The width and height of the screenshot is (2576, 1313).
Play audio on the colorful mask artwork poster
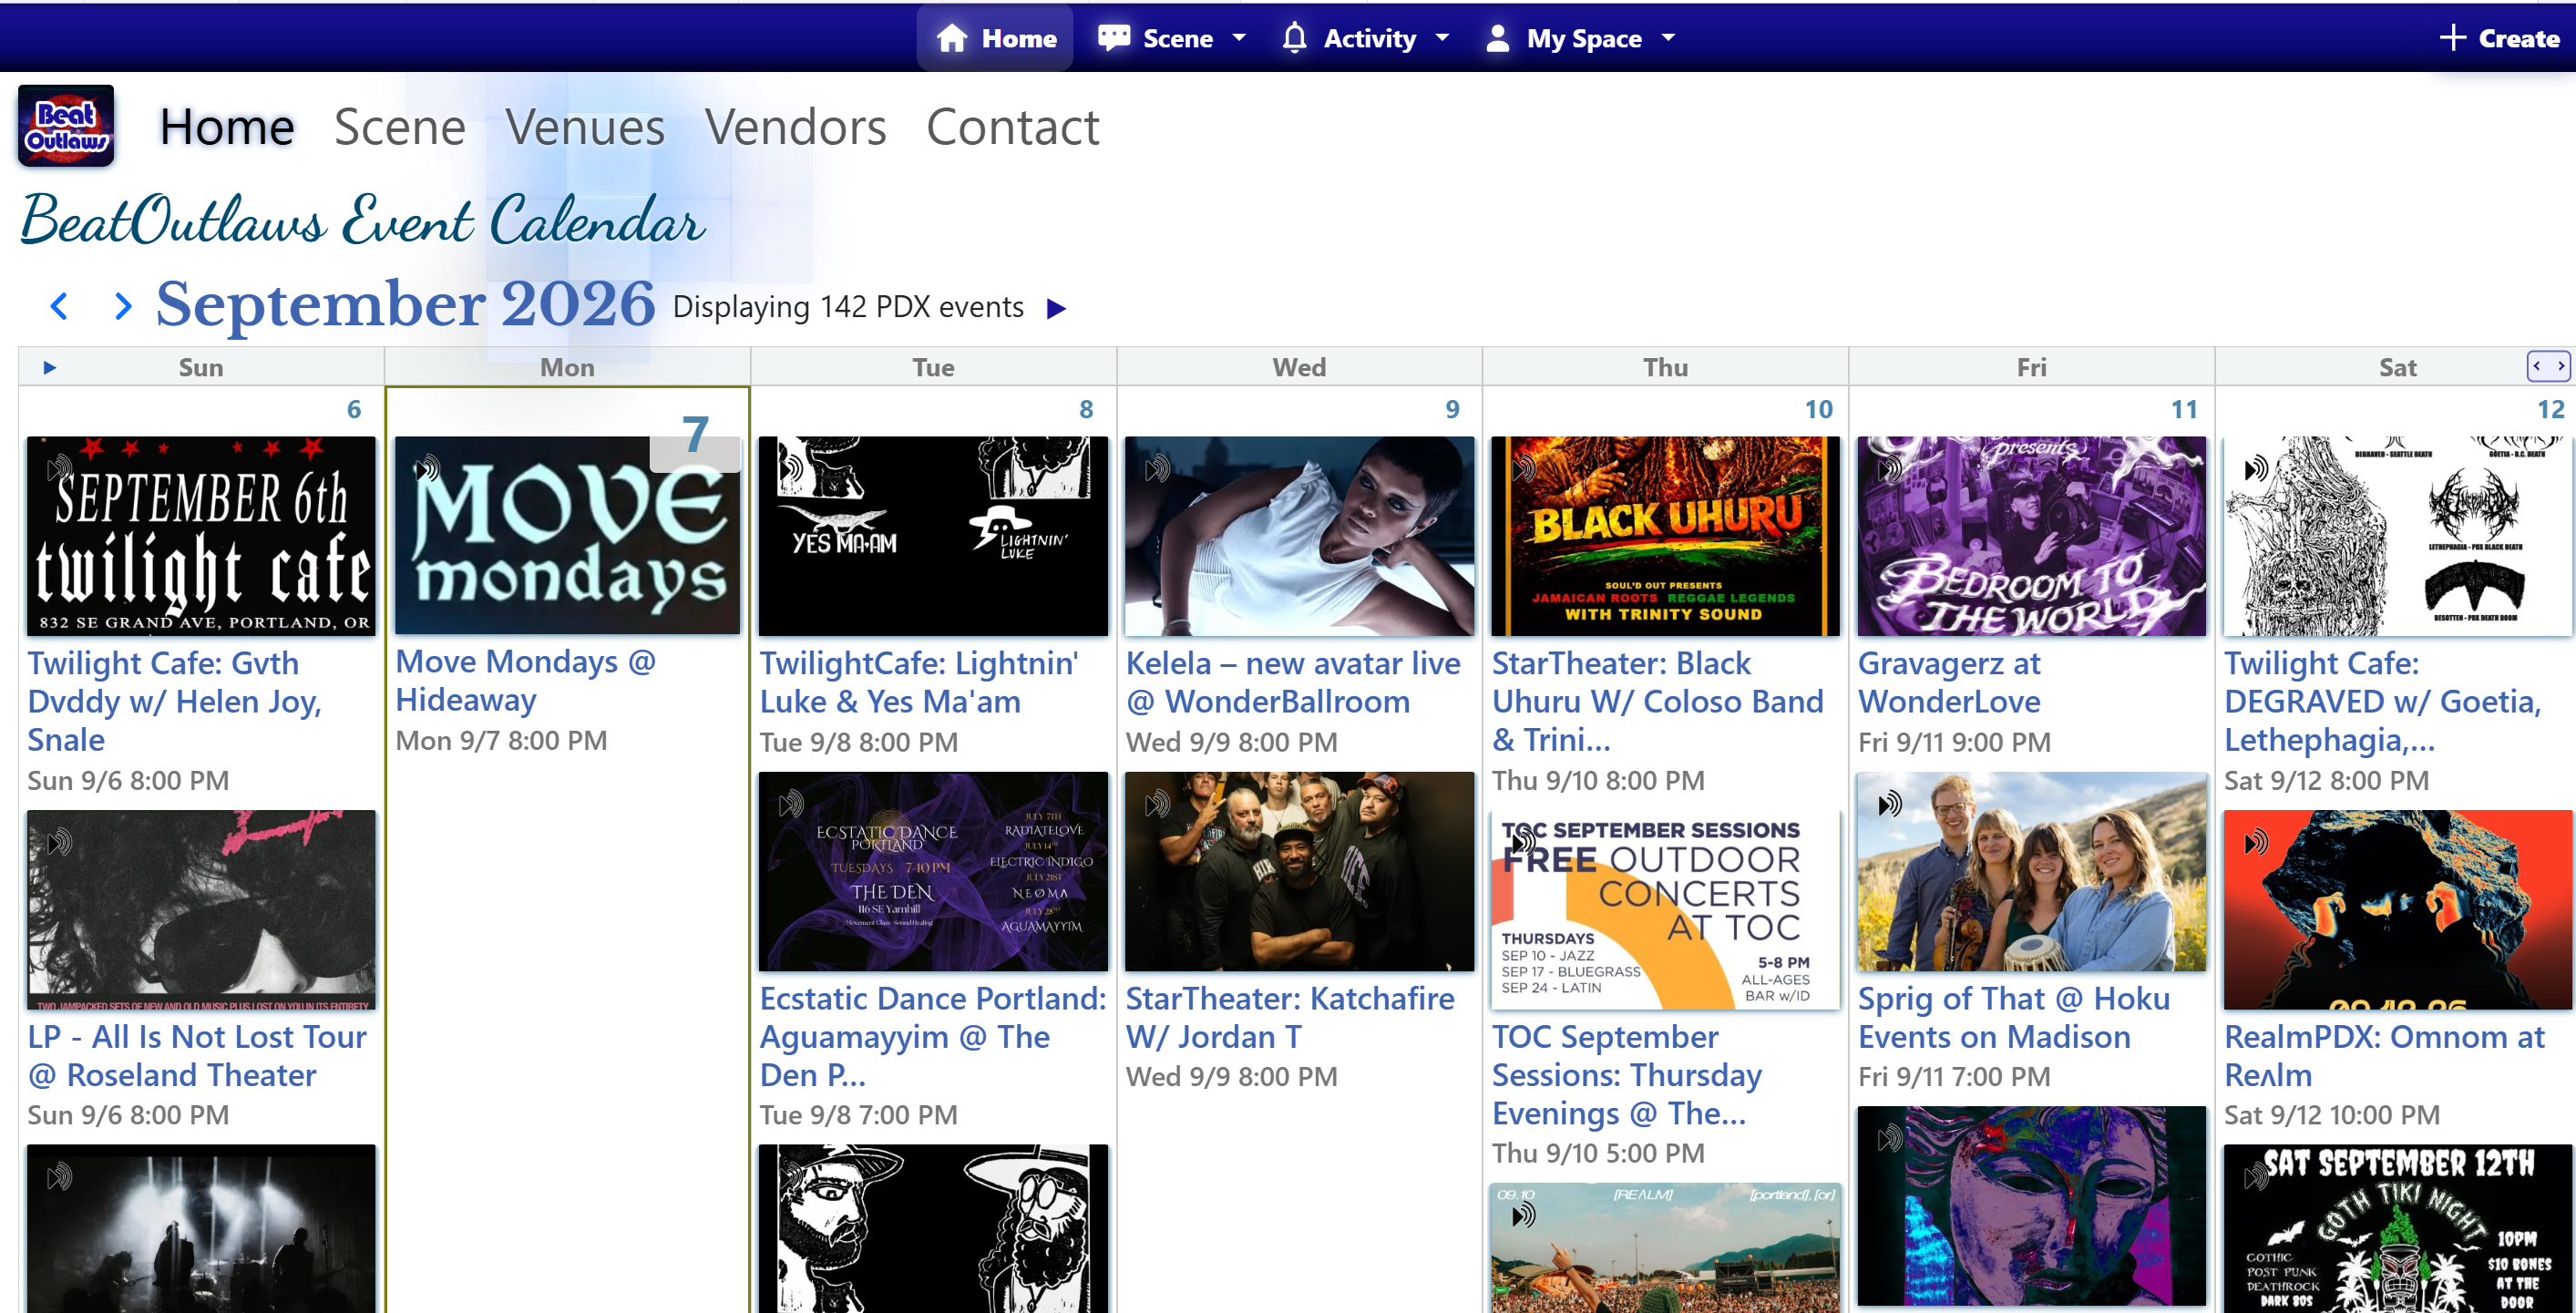(1889, 1138)
